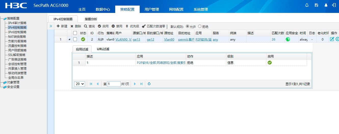Click 新建 (new) toolbar button
The height and width of the screenshot is (134, 339).
(62, 26)
